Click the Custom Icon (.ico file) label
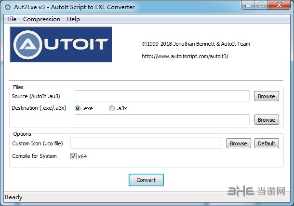This screenshot has height=206, width=294. tap(38, 143)
